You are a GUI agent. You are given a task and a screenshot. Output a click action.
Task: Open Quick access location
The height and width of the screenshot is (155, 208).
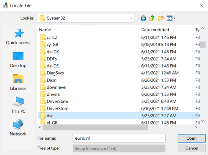[x=18, y=37]
